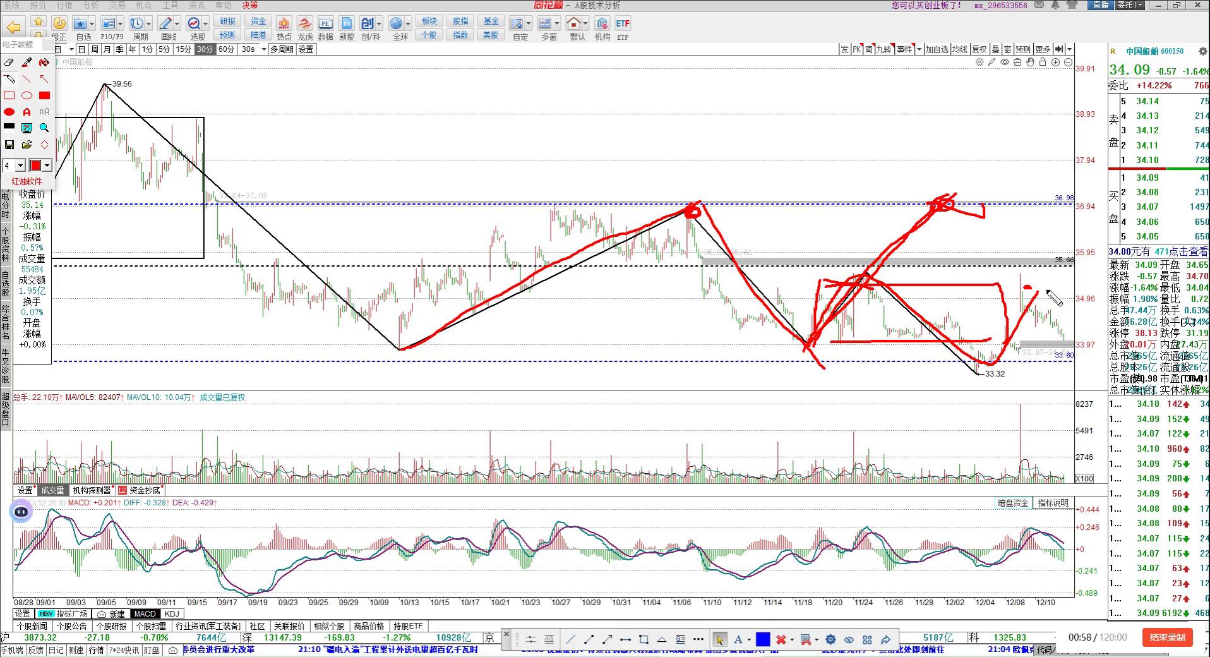Select the straight line drawing tool
The height and width of the screenshot is (657, 1210).
tap(27, 79)
